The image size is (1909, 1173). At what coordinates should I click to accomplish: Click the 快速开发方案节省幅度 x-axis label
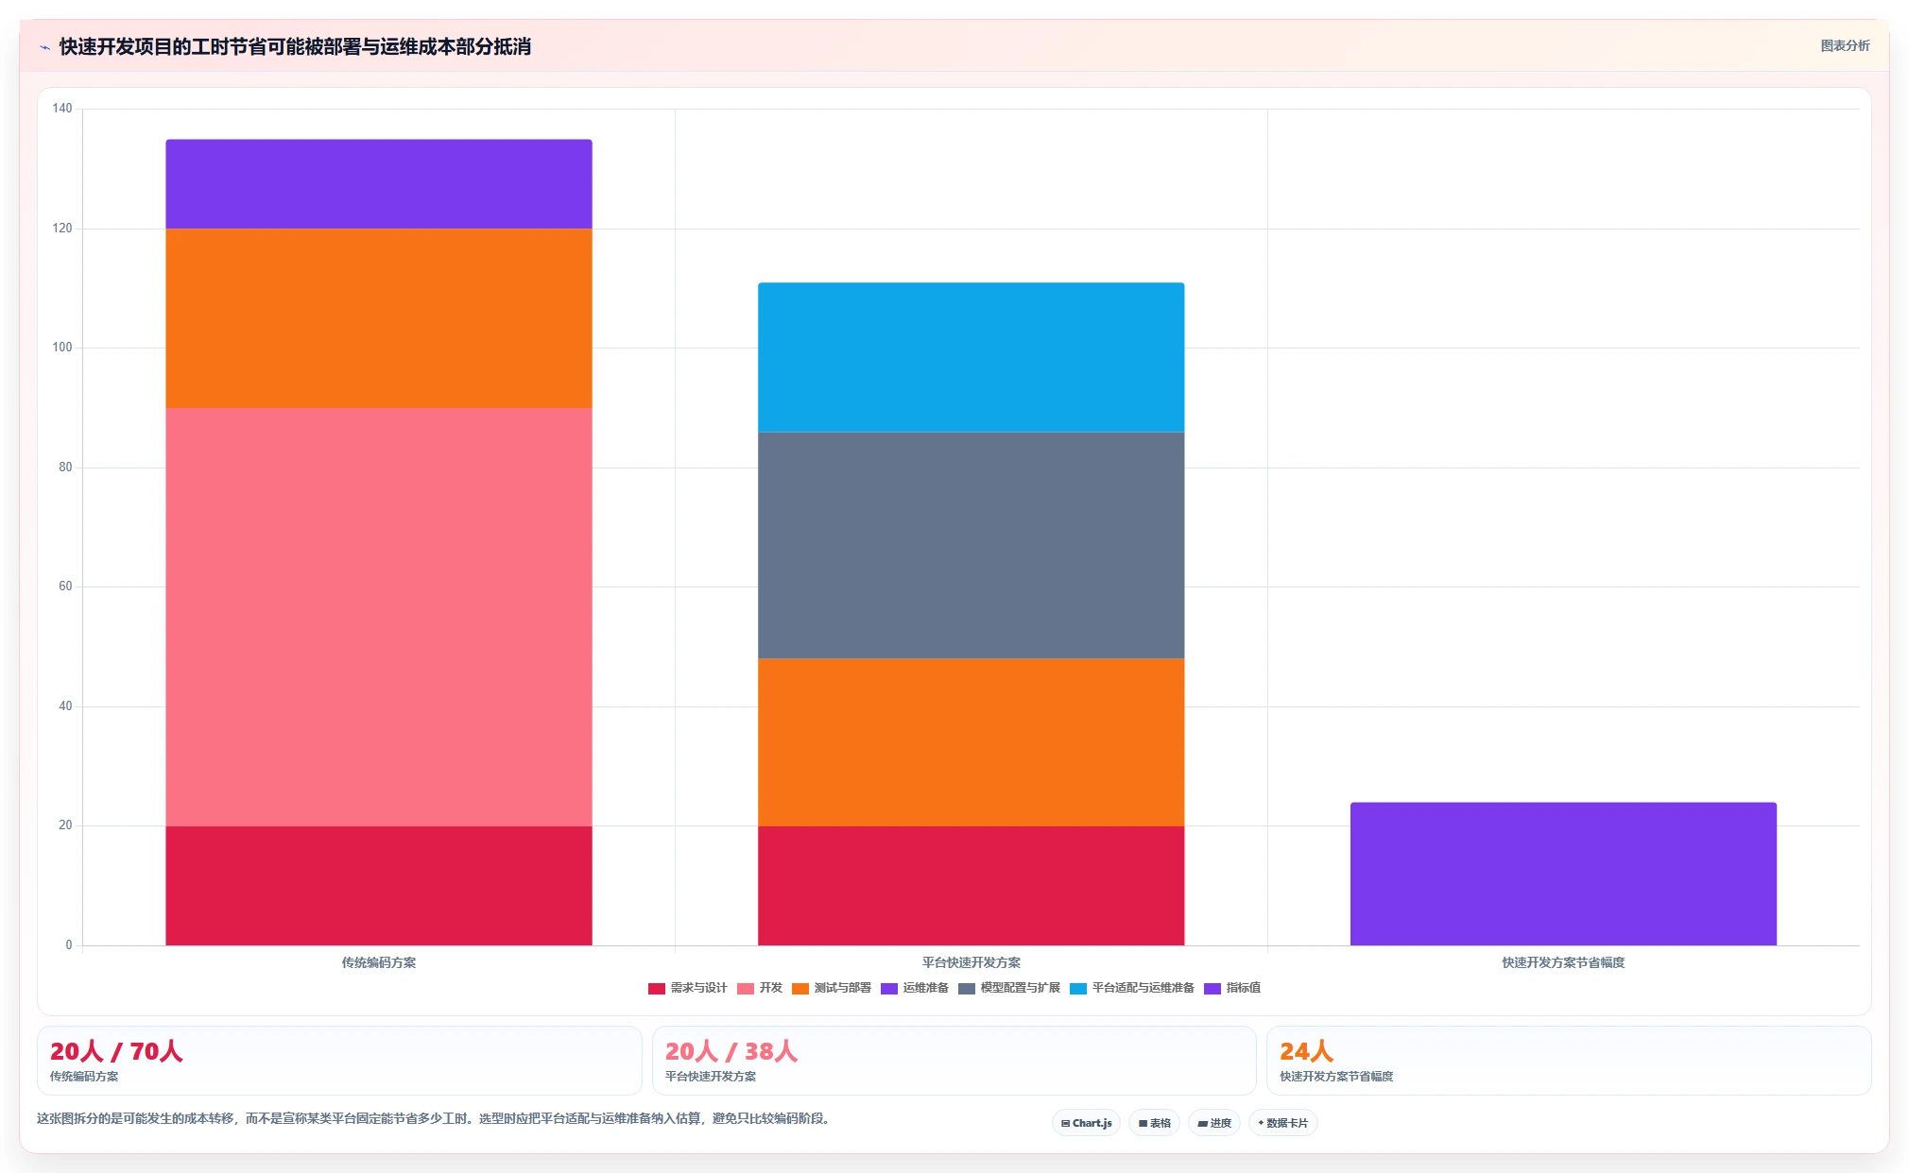pyautogui.click(x=1563, y=962)
